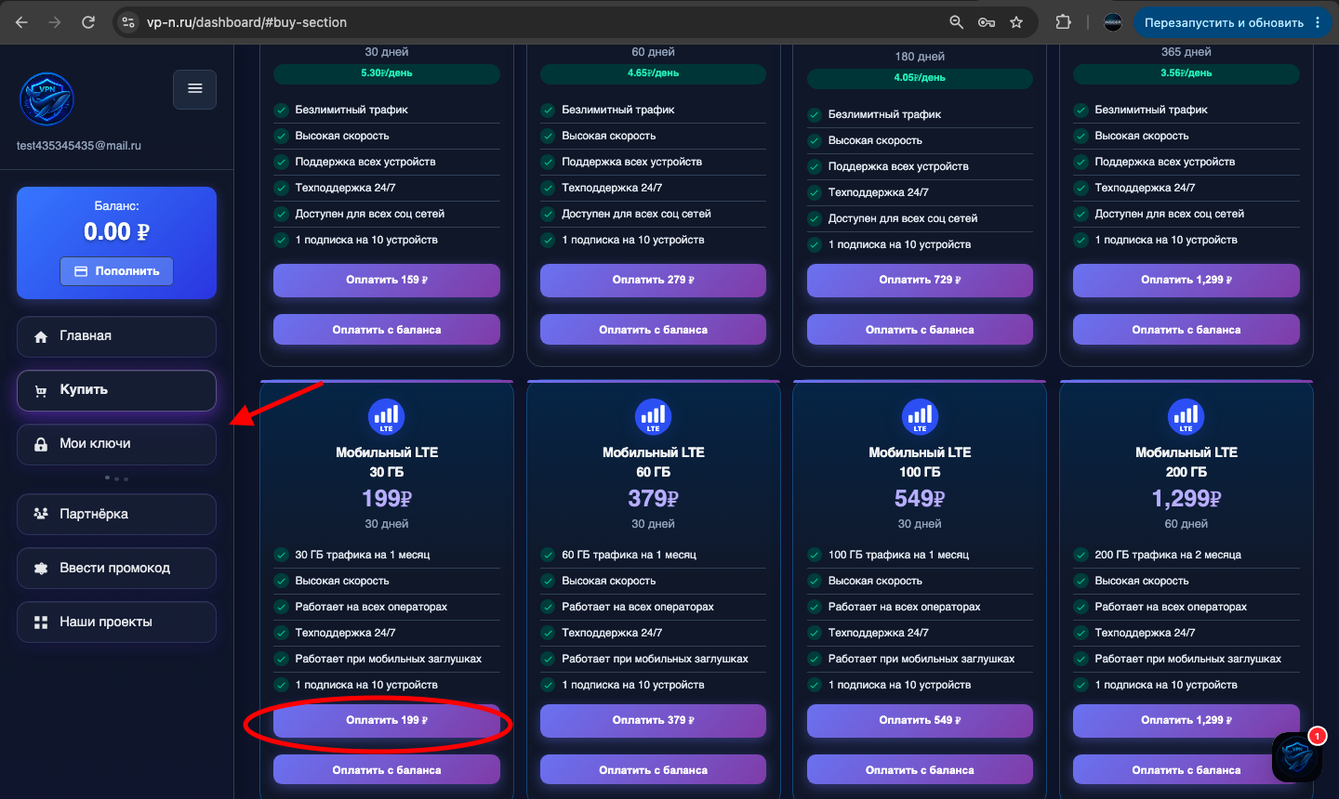
Task: Open the Chrome profile avatar
Action: pos(1113,22)
